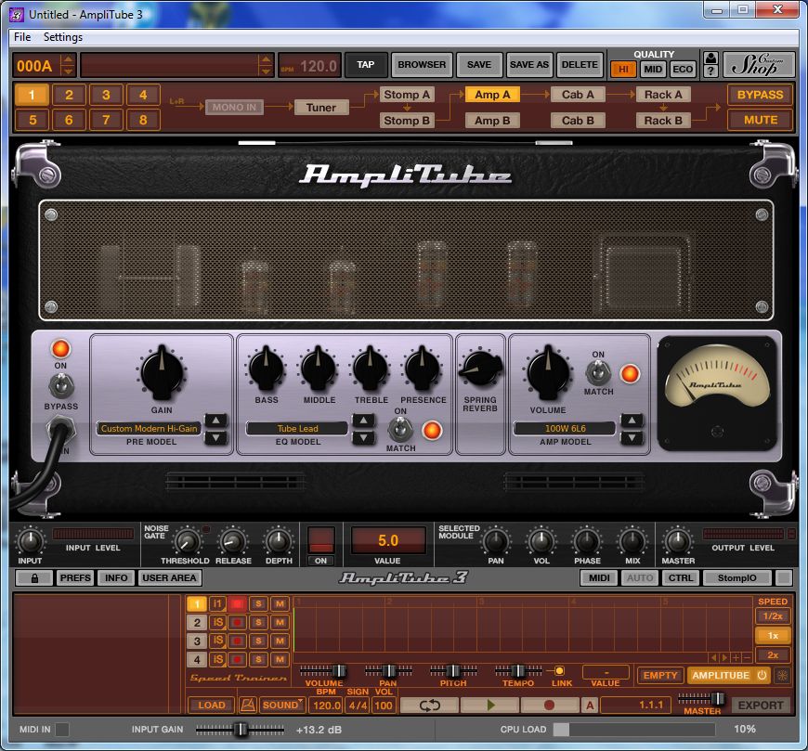808x751 pixels.
Task: Select previous PRE MODEL with up arrow
Action: (x=215, y=421)
